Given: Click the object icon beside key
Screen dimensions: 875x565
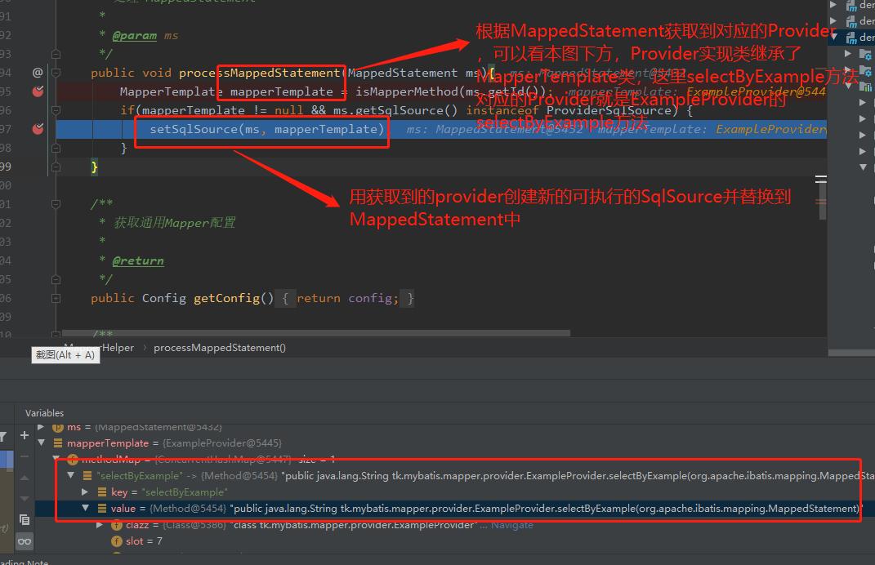Looking at the screenshot, I should [x=102, y=492].
